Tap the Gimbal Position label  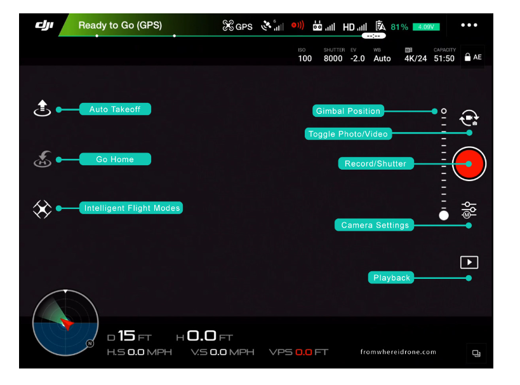[348, 111]
